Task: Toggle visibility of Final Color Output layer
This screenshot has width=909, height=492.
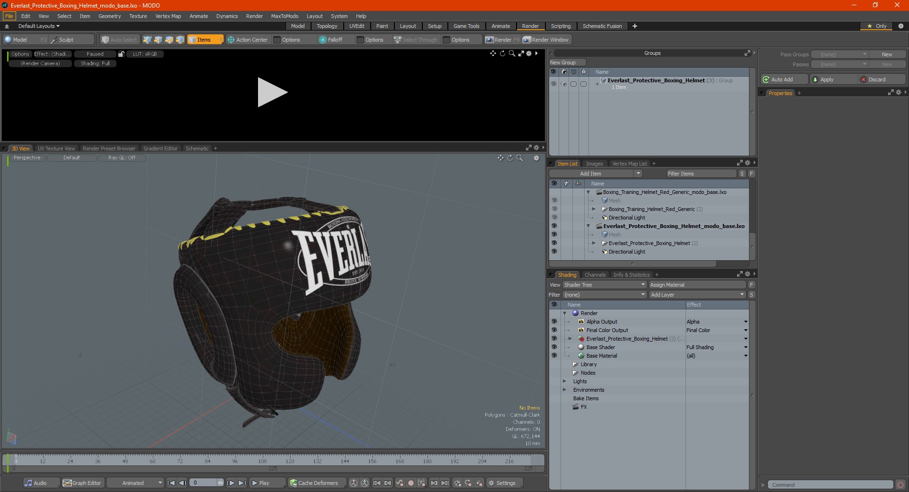Action: 554,330
